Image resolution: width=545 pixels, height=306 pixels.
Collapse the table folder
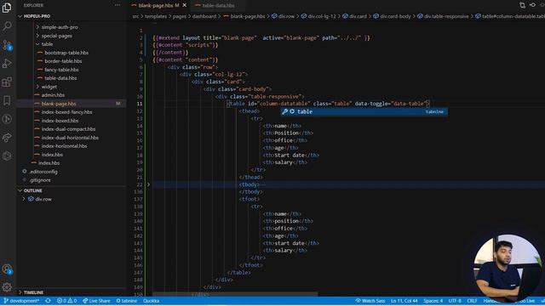pos(47,44)
